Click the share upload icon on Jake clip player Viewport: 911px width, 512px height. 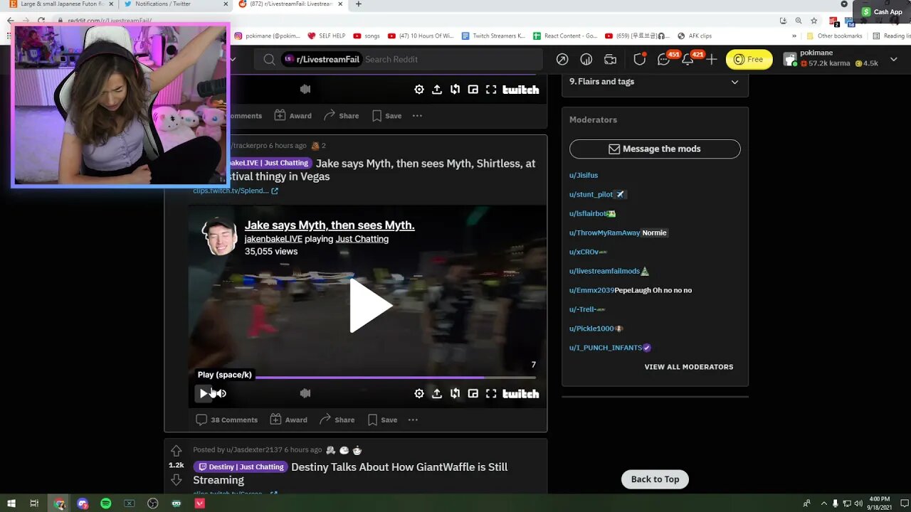point(437,393)
